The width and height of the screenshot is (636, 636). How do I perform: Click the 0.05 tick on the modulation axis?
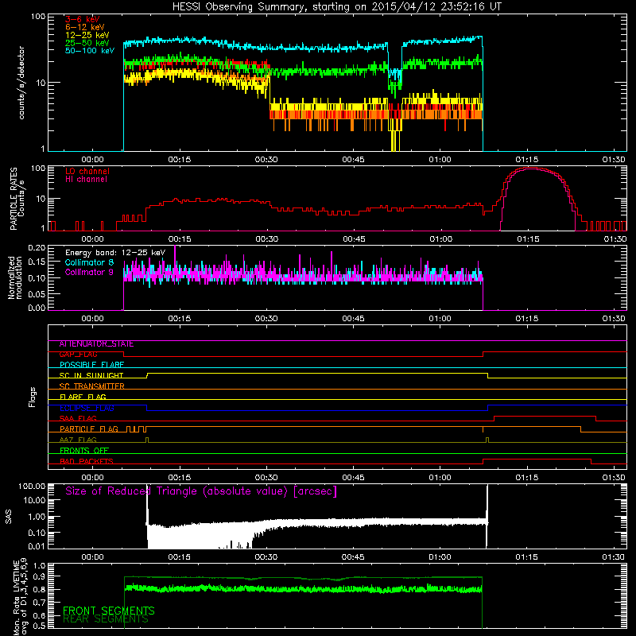(x=37, y=294)
